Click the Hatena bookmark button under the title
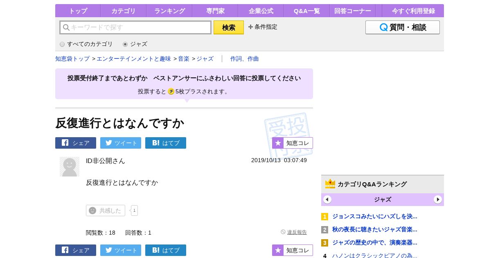 click(166, 143)
